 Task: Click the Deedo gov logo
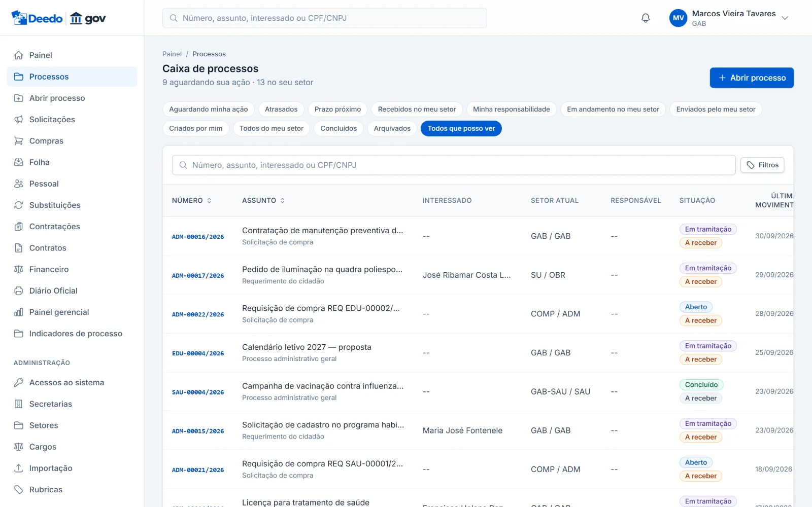[58, 18]
